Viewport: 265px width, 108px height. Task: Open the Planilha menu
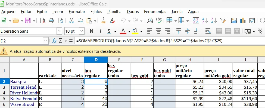[x=114, y=12]
